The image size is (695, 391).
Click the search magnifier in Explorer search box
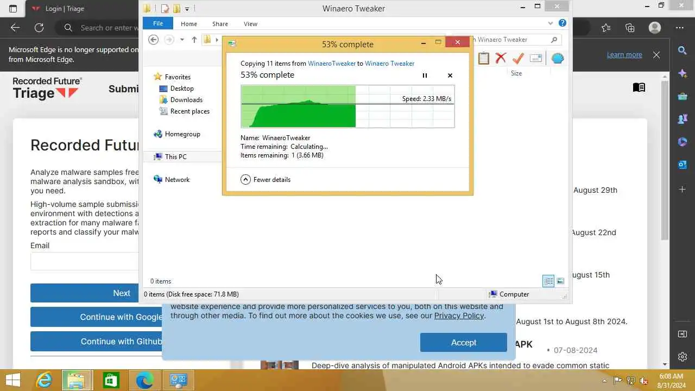(554, 40)
